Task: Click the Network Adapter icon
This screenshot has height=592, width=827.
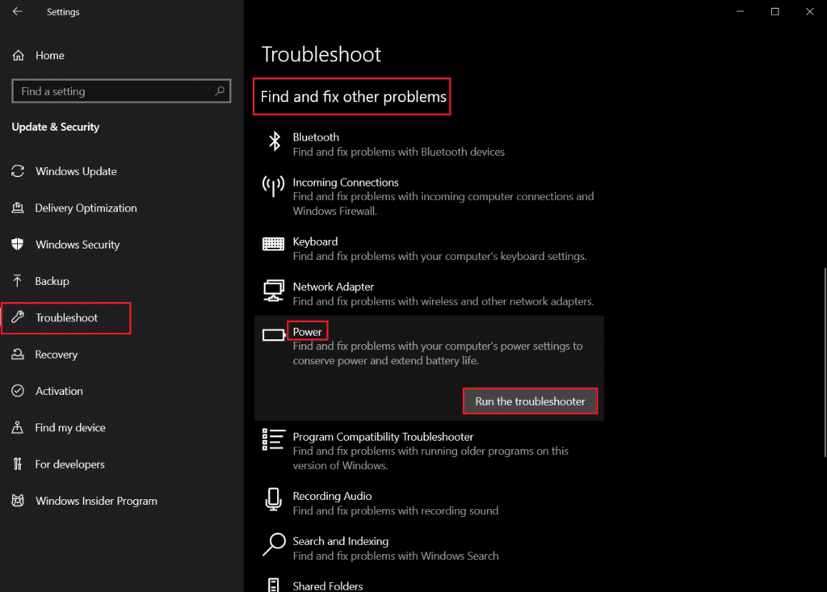Action: coord(274,288)
